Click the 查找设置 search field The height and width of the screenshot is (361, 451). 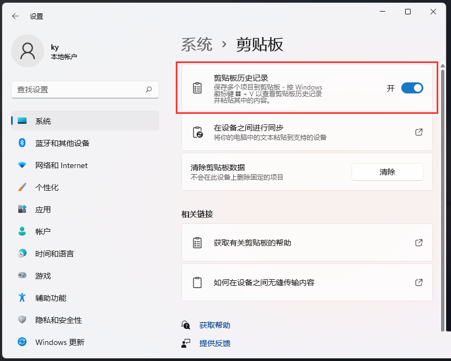point(85,89)
